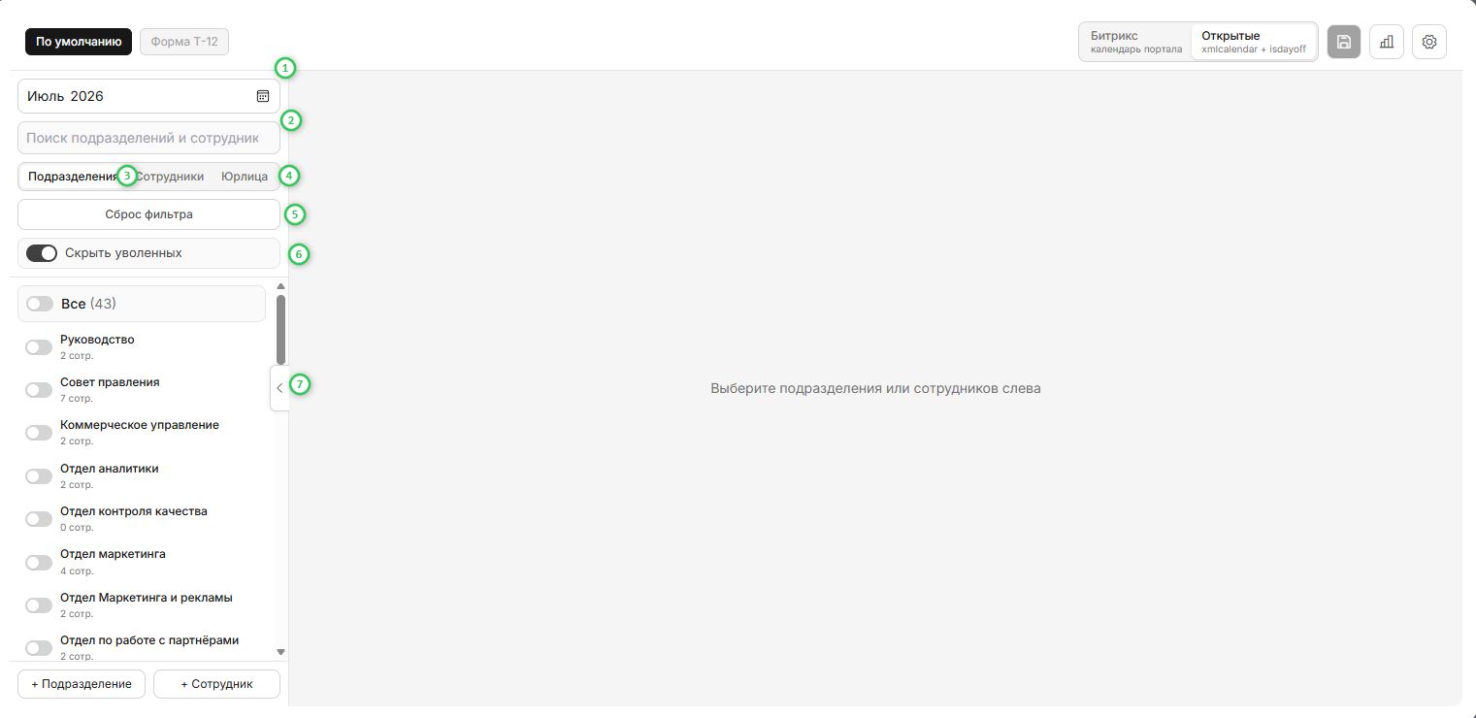Toggle 'Отдел по работе с партнёрами' switch
1476x718 pixels.
tap(39, 648)
